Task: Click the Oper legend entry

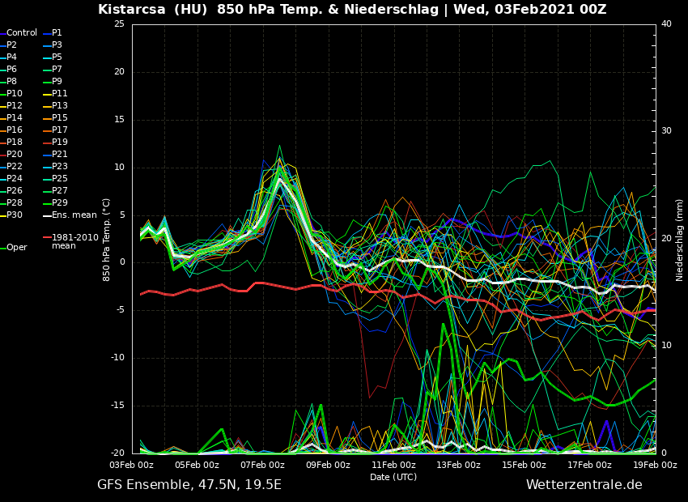Action: pos(16,248)
